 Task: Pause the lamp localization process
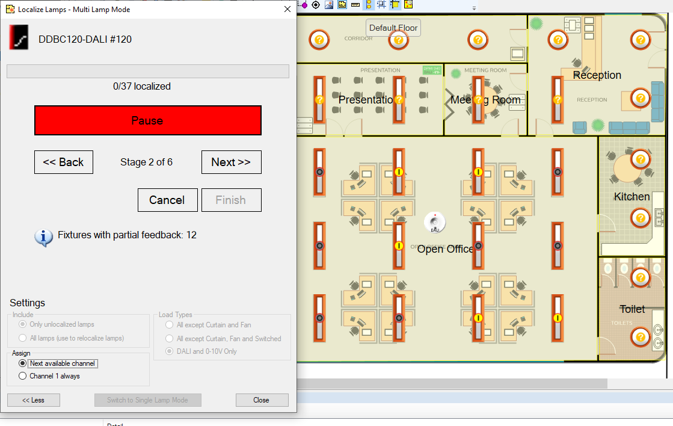[x=148, y=120]
